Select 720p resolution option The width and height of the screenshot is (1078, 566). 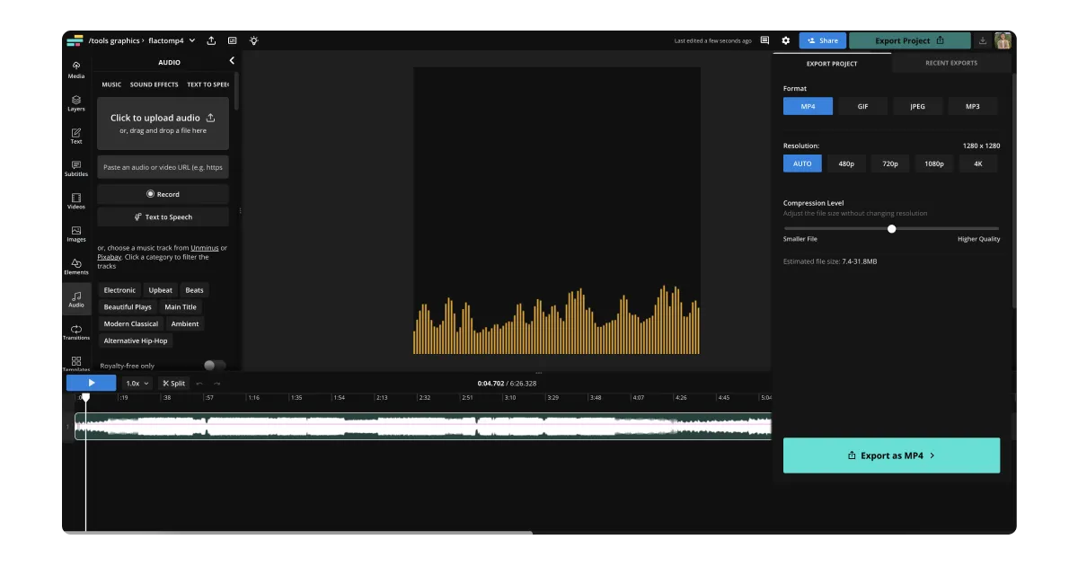coord(890,164)
